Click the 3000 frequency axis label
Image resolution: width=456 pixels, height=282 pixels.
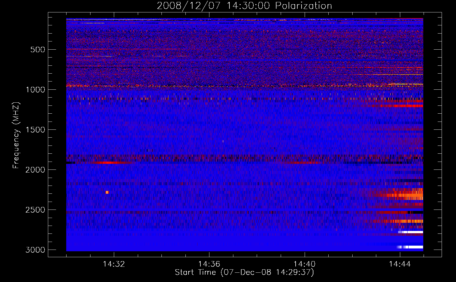(35, 250)
